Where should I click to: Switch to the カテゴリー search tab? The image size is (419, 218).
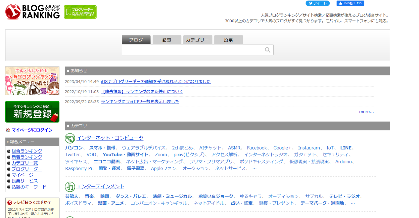click(x=197, y=40)
